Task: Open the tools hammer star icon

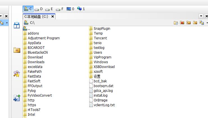Action: [17, 74]
